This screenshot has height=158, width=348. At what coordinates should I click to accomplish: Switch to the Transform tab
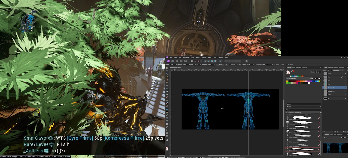point(339,134)
